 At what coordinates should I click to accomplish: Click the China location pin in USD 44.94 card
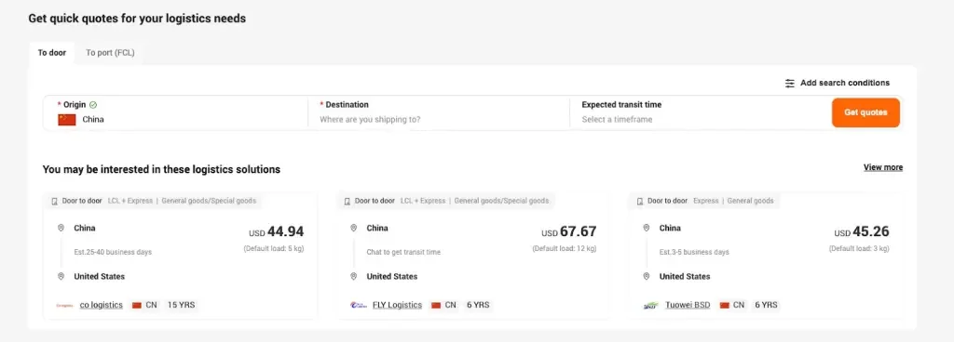[61, 228]
